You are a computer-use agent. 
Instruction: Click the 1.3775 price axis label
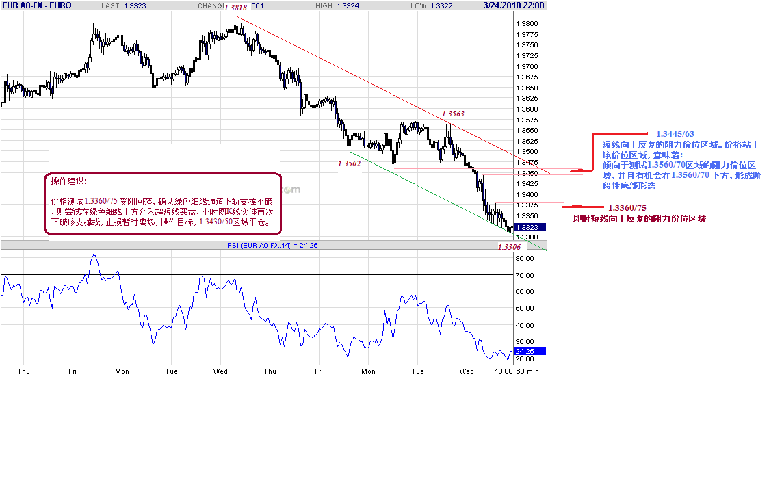click(x=527, y=34)
